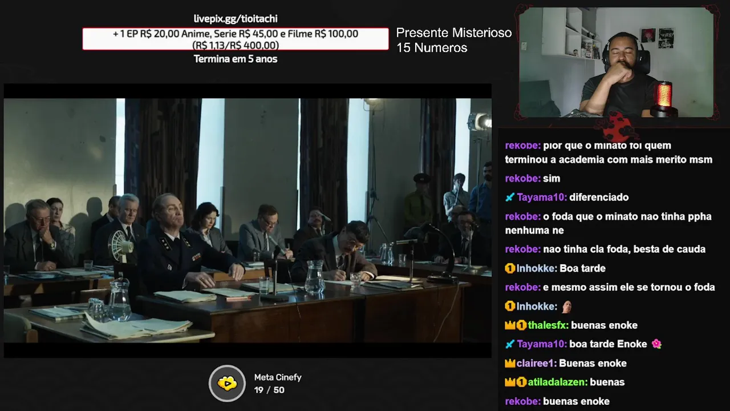
Task: Click atiladalazen's message 'buenas'
Action: [x=607, y=382]
